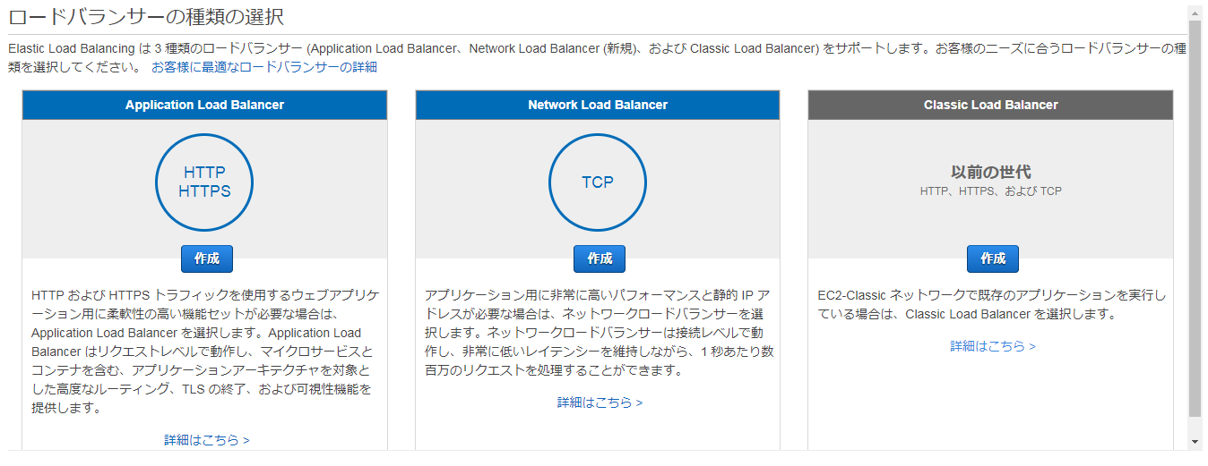Open 詳細はこちら link under Network Load Balancer
Image resolution: width=1208 pixels, height=466 pixels.
click(x=600, y=402)
